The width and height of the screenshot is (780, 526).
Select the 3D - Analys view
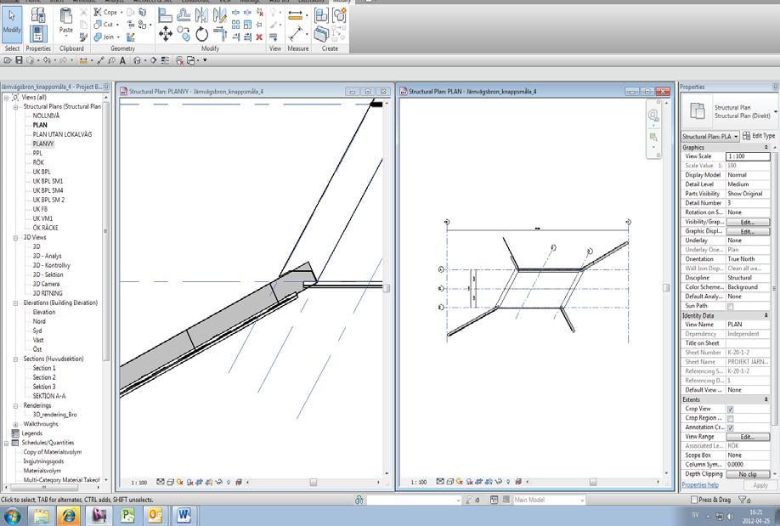point(48,256)
